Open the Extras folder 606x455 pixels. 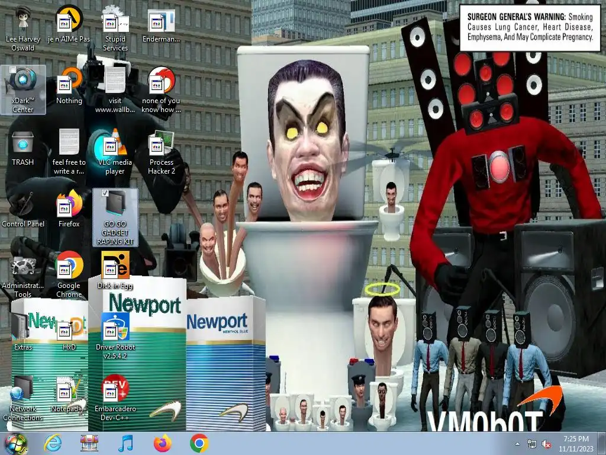(x=23, y=332)
